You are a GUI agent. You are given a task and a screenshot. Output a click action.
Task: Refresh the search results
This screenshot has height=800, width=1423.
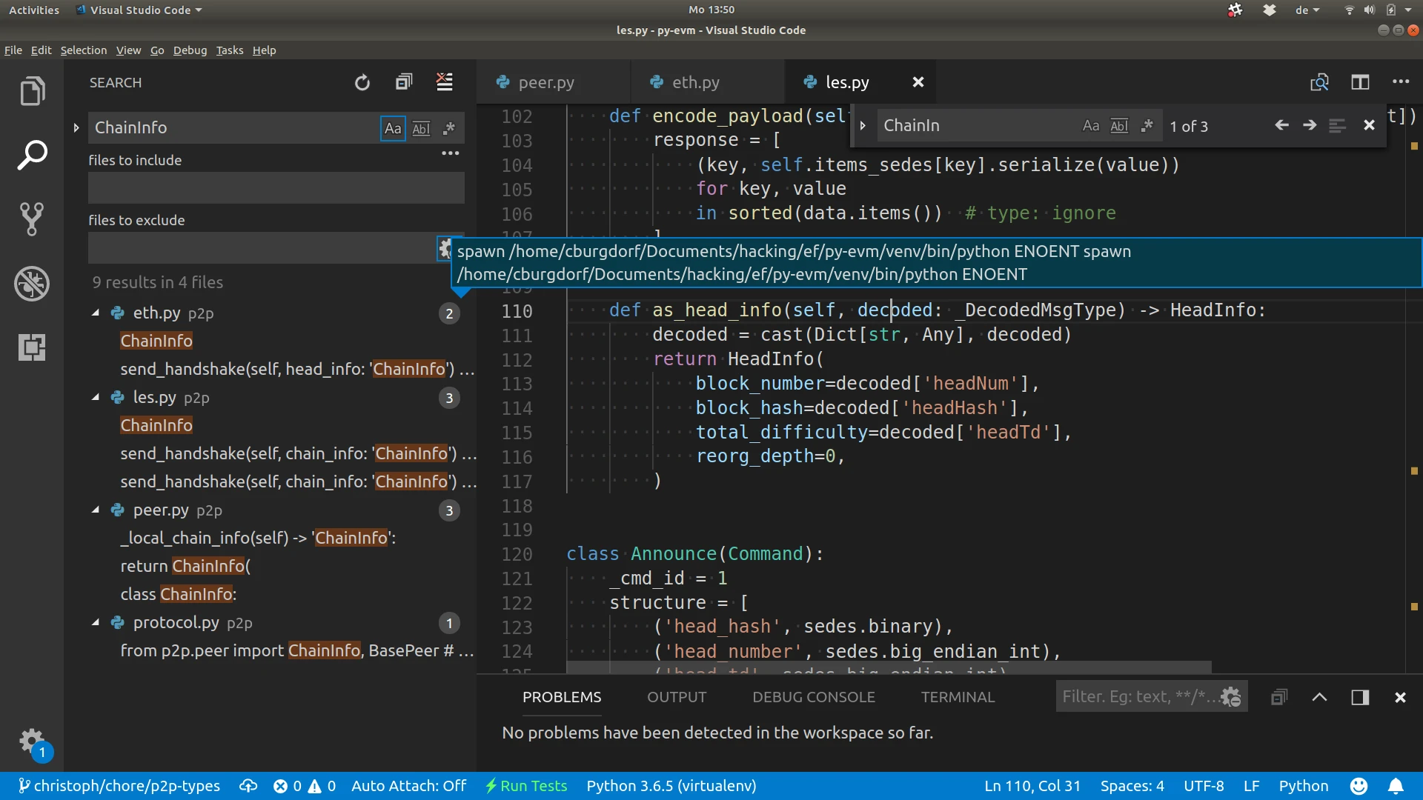(362, 82)
